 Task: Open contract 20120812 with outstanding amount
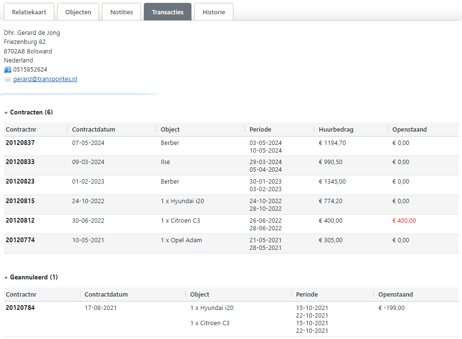click(x=20, y=221)
